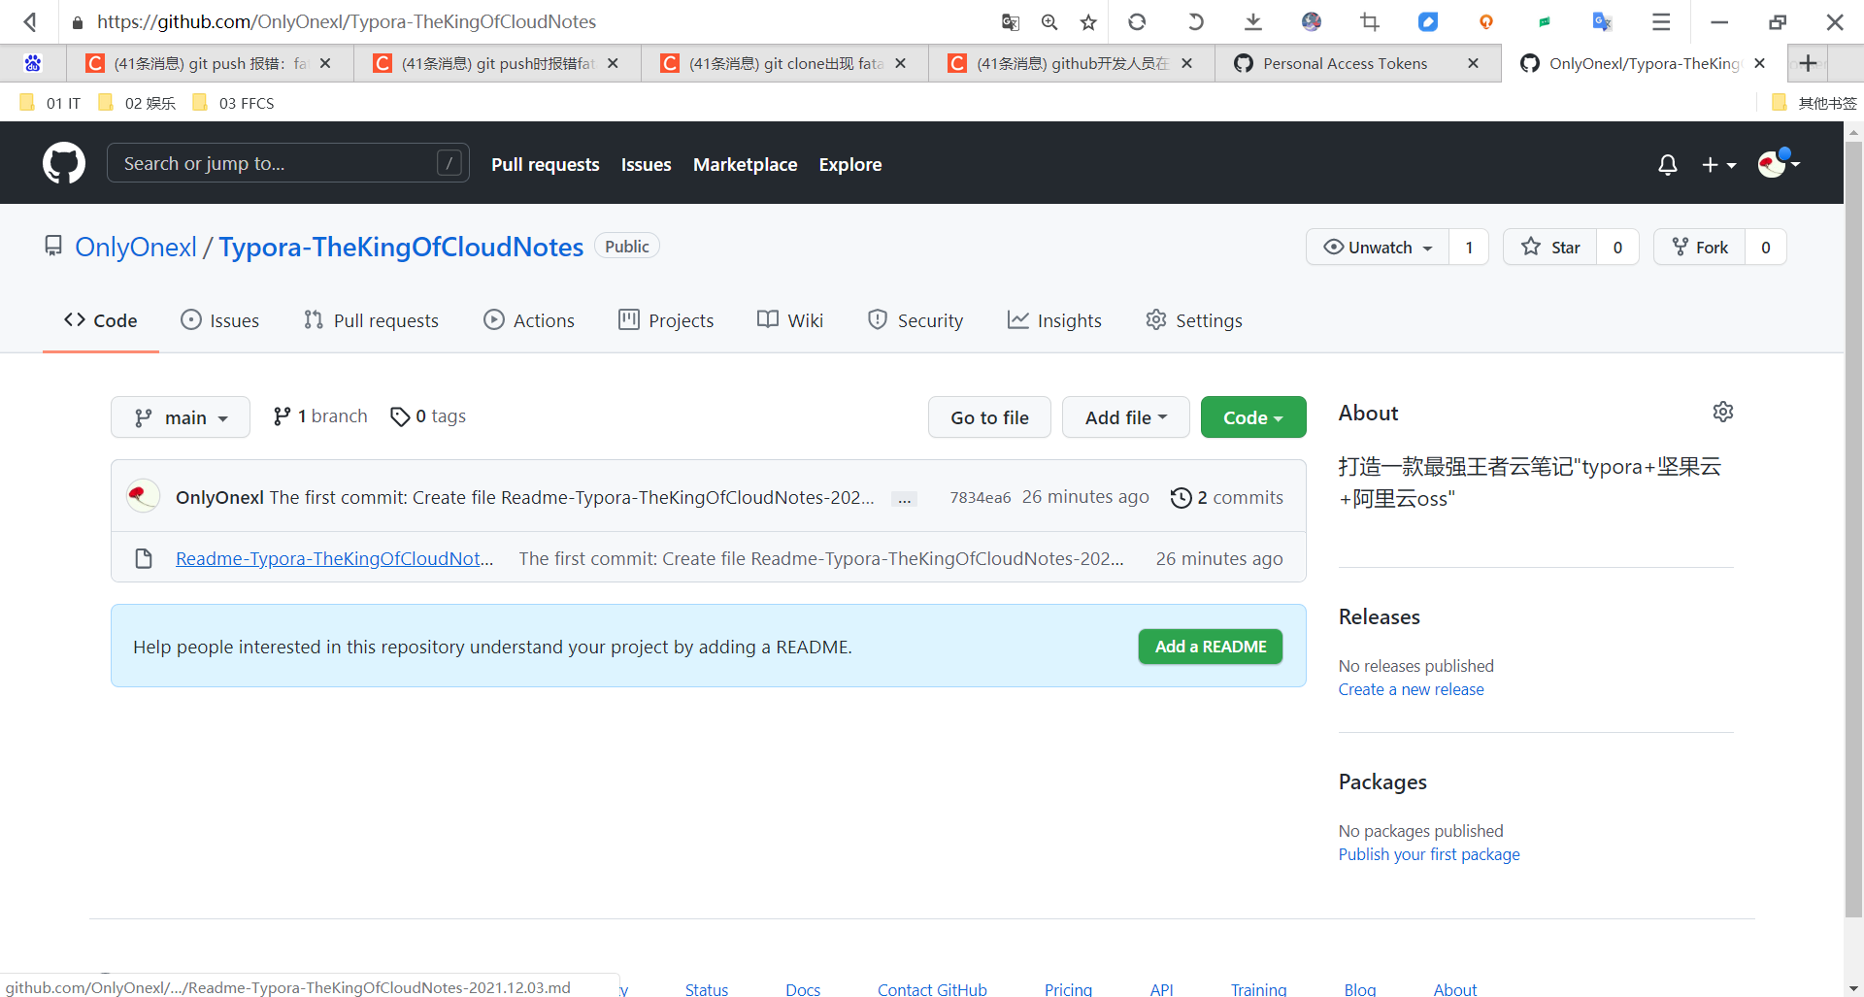Open the 03 FFCS bookmark folder
Screen dimensions: 1864x997
coord(234,103)
